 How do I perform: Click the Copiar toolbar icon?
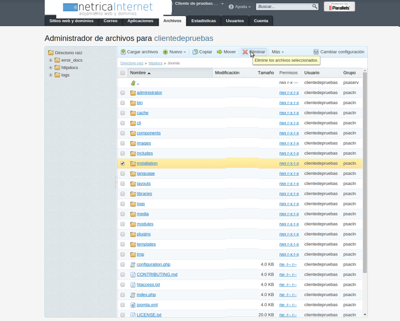pos(195,52)
